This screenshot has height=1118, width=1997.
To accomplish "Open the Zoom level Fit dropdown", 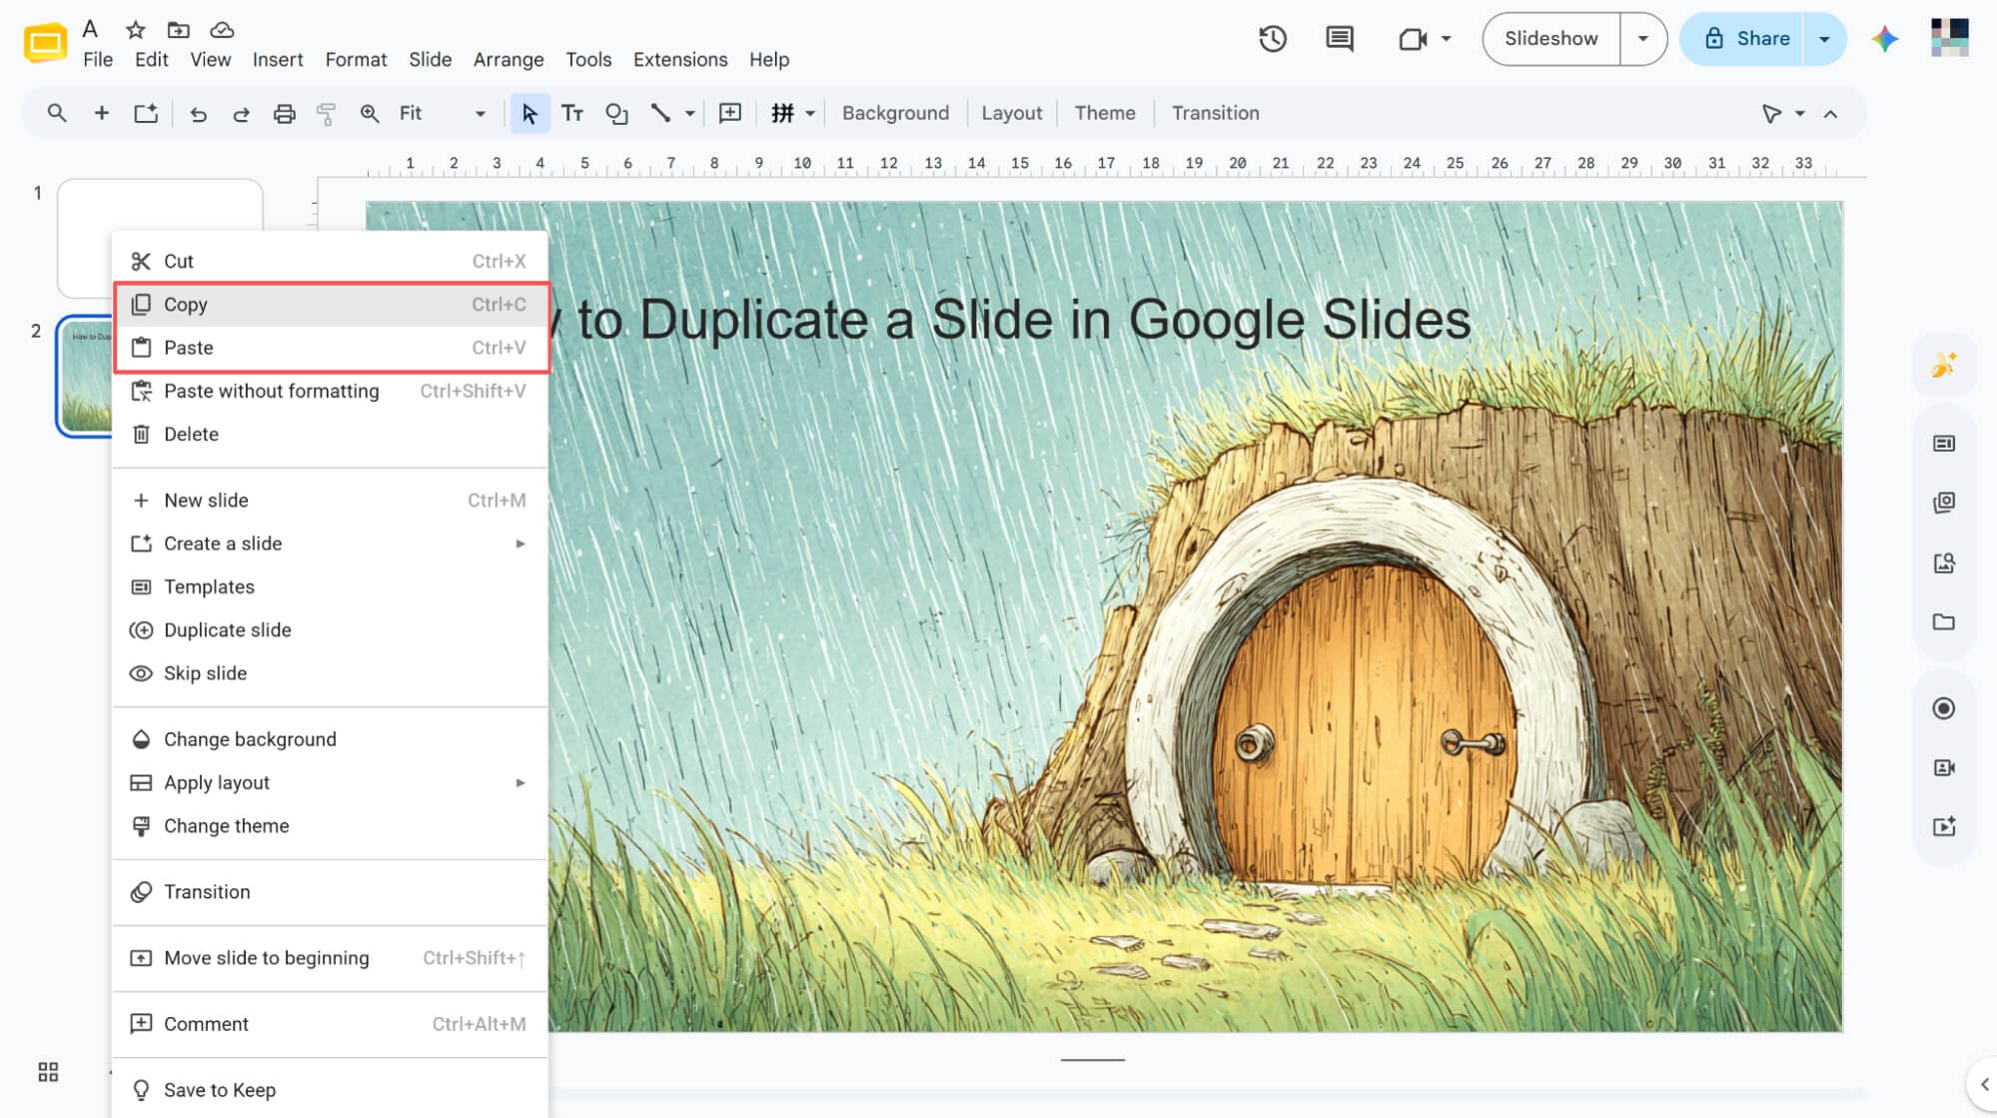I will pos(443,114).
